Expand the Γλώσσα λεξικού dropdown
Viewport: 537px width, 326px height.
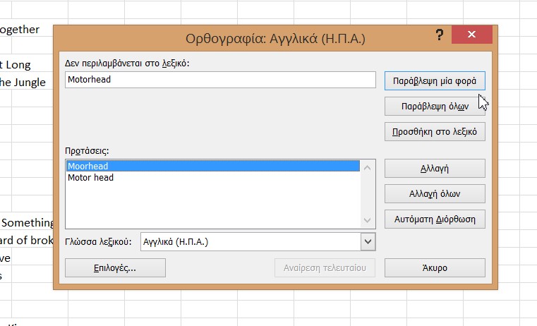pyautogui.click(x=367, y=242)
